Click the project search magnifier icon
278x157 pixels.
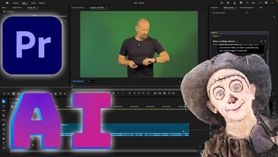pos(5,16)
